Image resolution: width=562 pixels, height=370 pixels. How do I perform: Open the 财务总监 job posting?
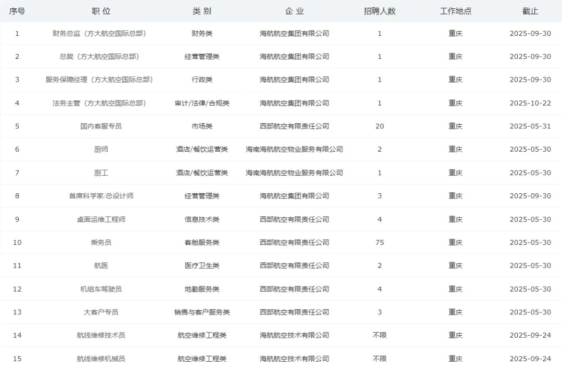pyautogui.click(x=99, y=33)
